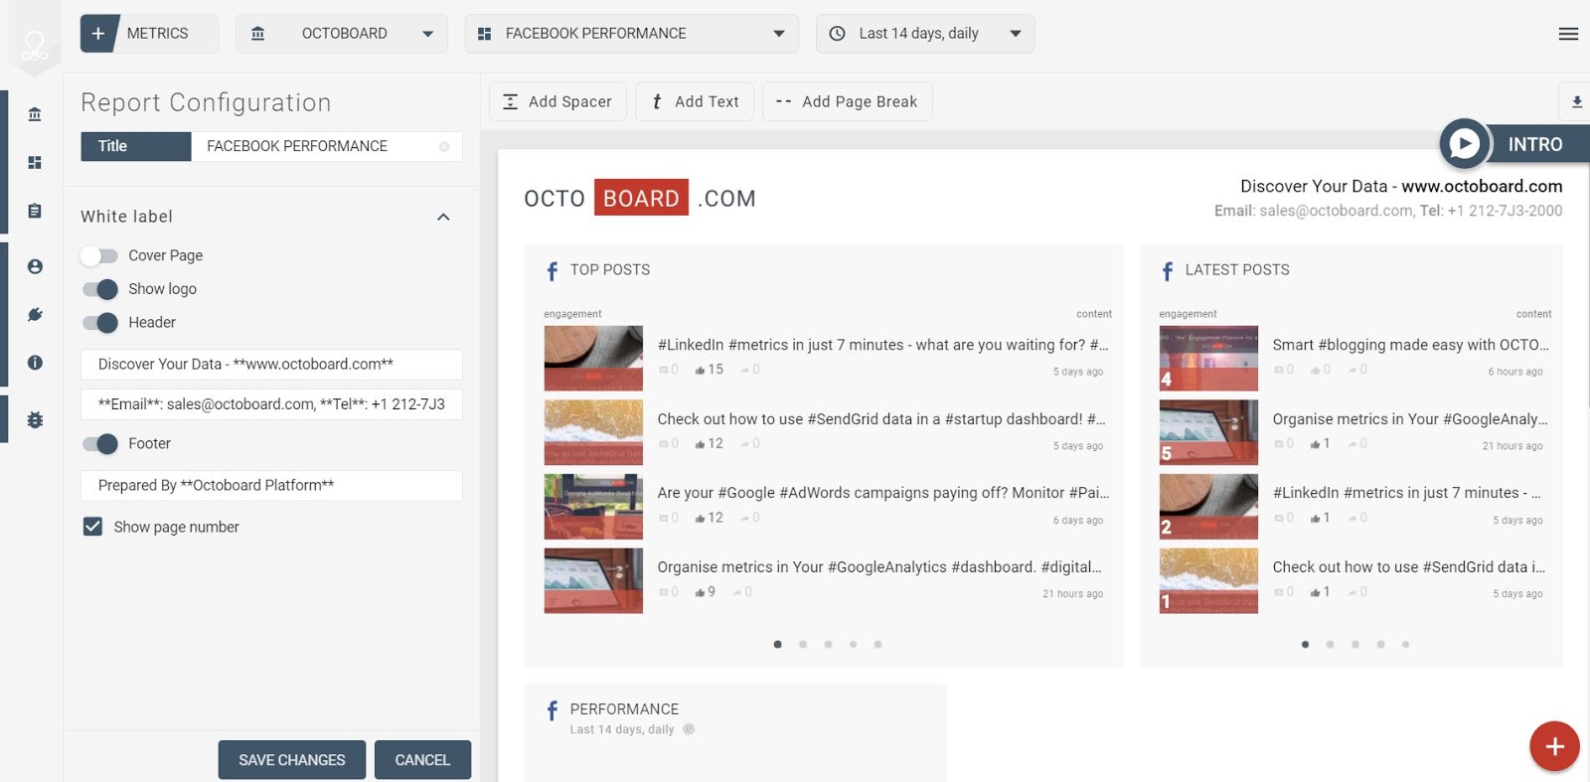The image size is (1590, 782).
Task: Open the #Google #AdWords post thumbnail
Action: [x=593, y=507]
